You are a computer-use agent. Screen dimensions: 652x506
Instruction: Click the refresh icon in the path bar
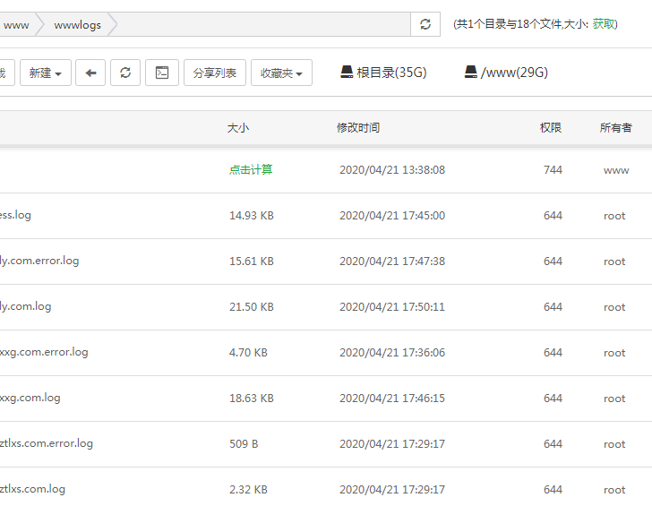tap(425, 24)
